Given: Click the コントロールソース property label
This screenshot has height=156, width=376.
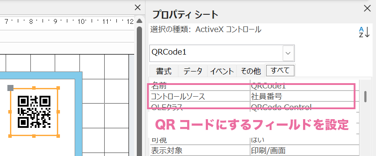Looking at the screenshot, I should pyautogui.click(x=178, y=97).
